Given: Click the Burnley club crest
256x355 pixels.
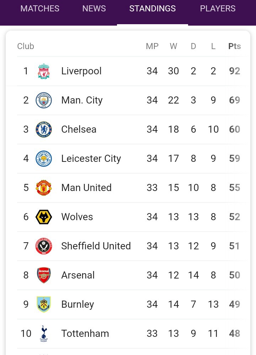Looking at the screenshot, I should (44, 304).
